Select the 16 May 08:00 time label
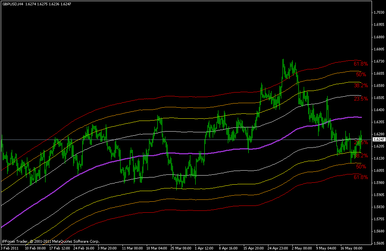The width and height of the screenshot is (386, 251). pos(351,248)
